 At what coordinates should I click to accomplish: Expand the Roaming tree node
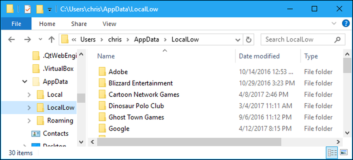point(29,121)
